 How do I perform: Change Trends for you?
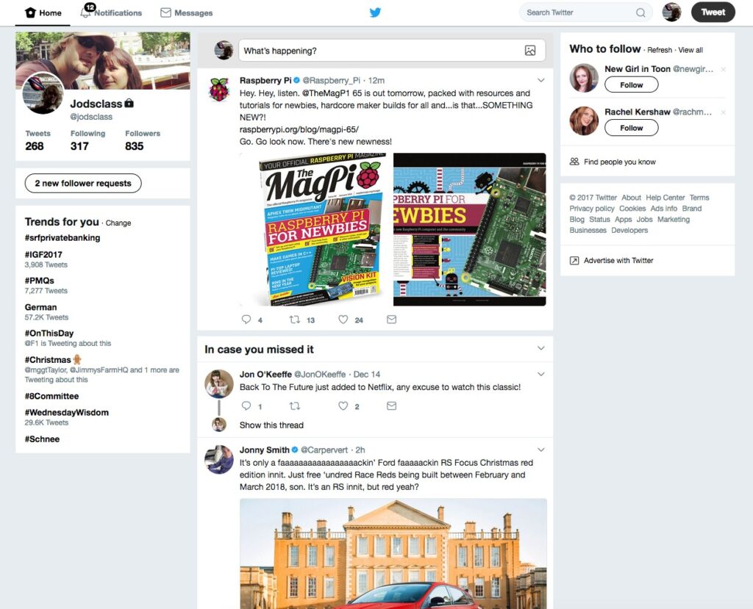coord(118,223)
